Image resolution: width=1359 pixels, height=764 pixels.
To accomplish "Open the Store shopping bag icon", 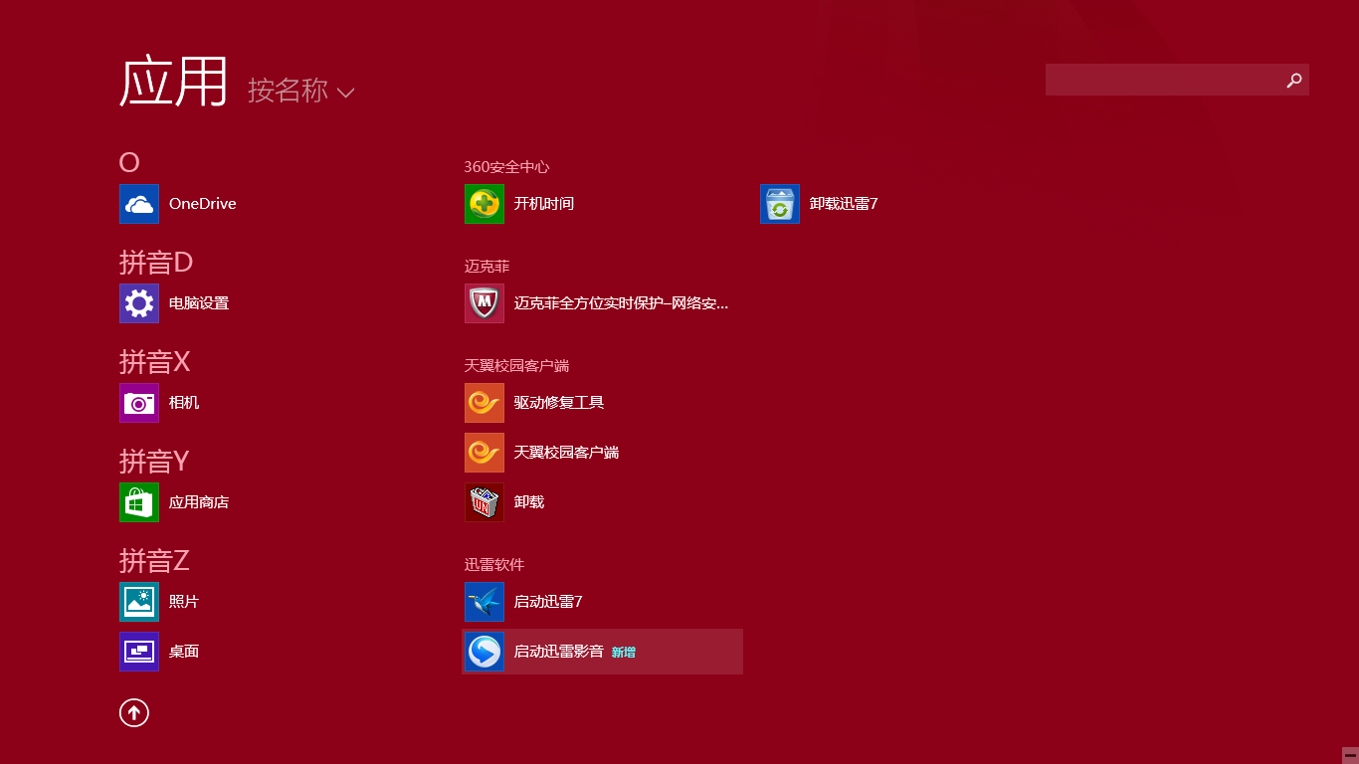I will [139, 502].
